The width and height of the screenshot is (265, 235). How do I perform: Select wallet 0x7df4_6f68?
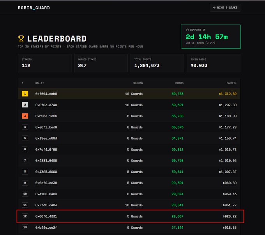point(46,149)
